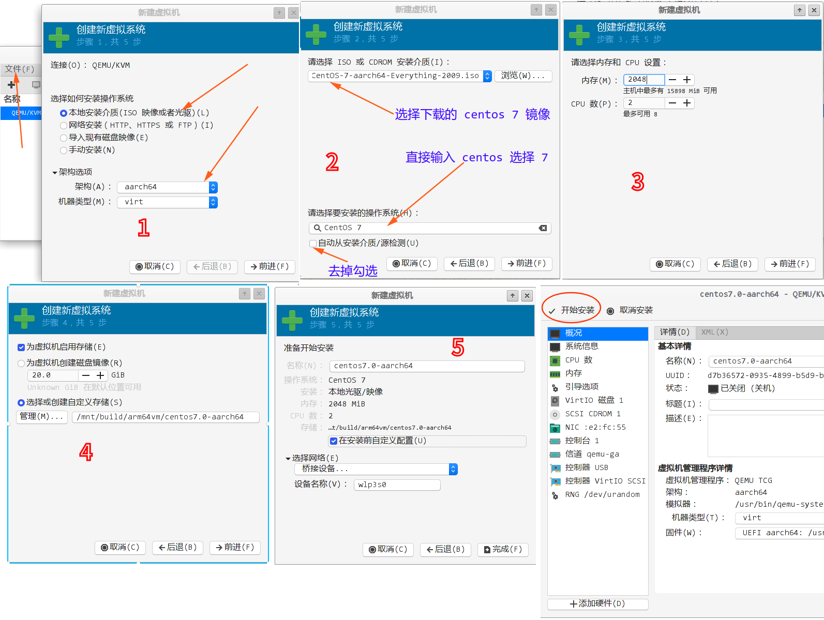Select RNG /dev/urandom icon
The width and height of the screenshot is (824, 620).
click(555, 495)
